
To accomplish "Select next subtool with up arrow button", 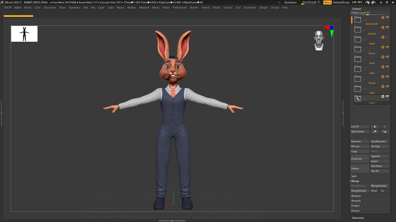I will 375,127.
